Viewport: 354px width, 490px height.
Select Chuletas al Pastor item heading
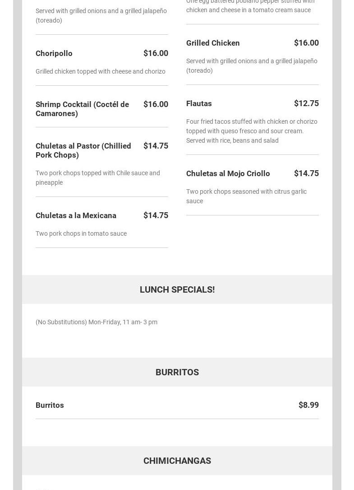pos(83,150)
